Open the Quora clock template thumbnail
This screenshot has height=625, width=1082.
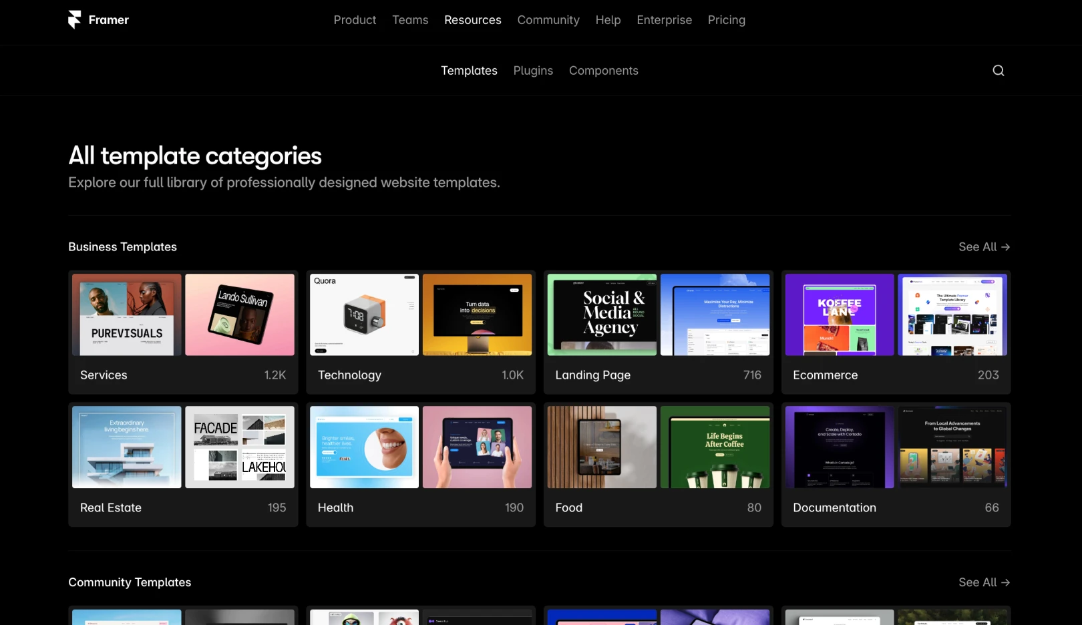click(x=364, y=315)
